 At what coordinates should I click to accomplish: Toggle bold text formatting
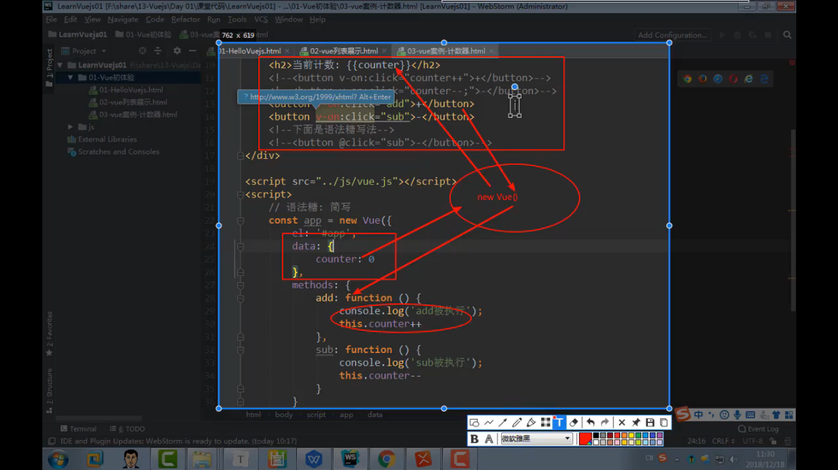[x=474, y=439]
